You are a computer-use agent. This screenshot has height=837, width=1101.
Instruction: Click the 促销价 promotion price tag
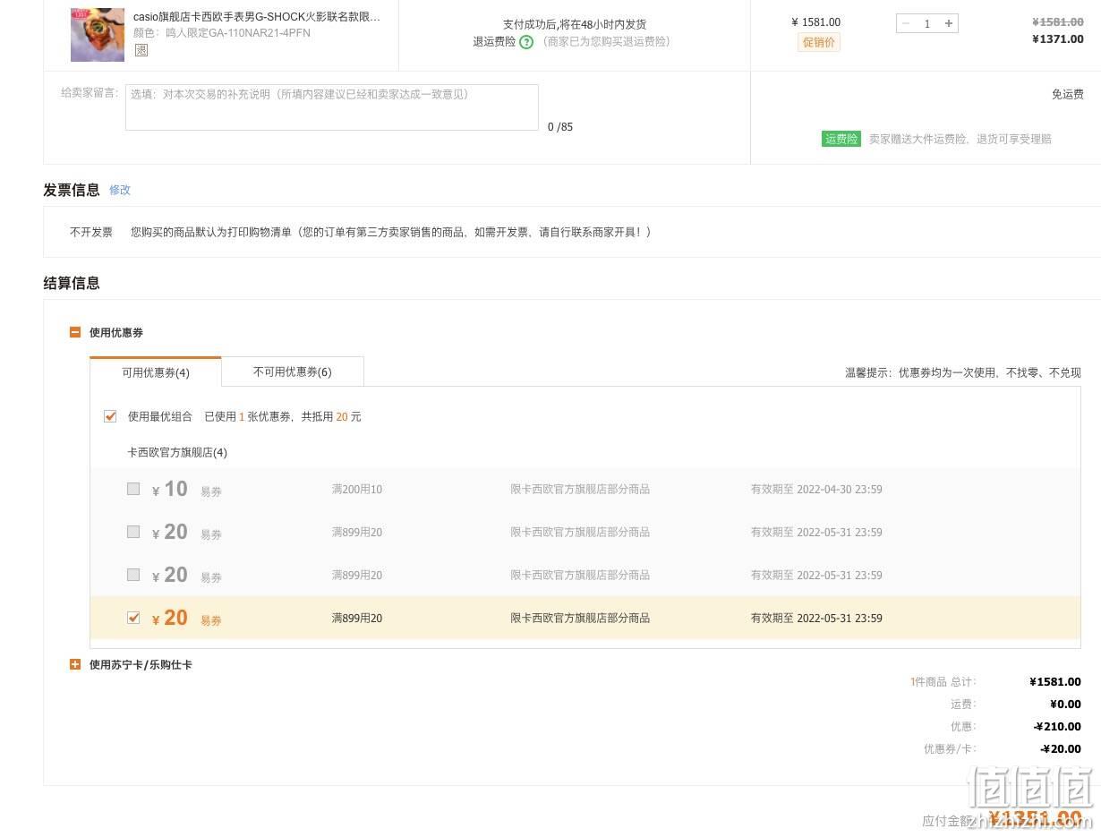819,42
